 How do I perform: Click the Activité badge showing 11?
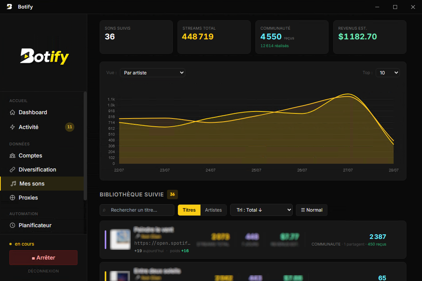70,127
